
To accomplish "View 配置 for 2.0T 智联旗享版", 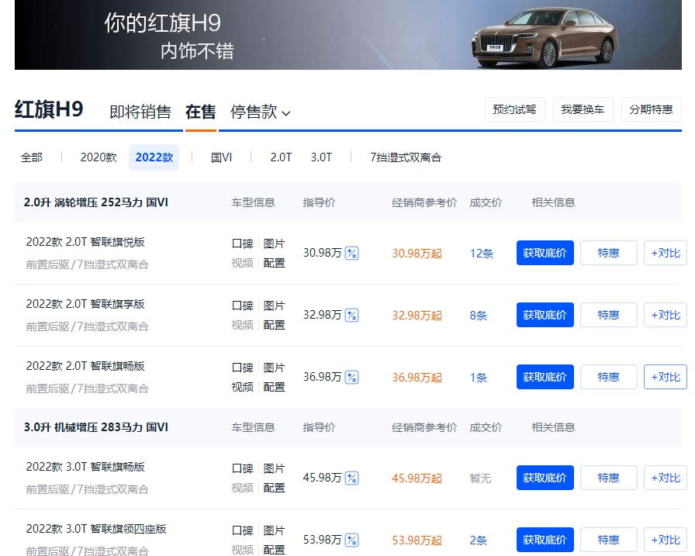I will (274, 325).
